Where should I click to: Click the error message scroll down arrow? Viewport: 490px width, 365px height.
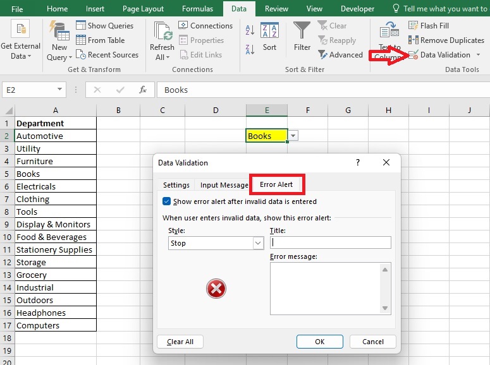385,308
